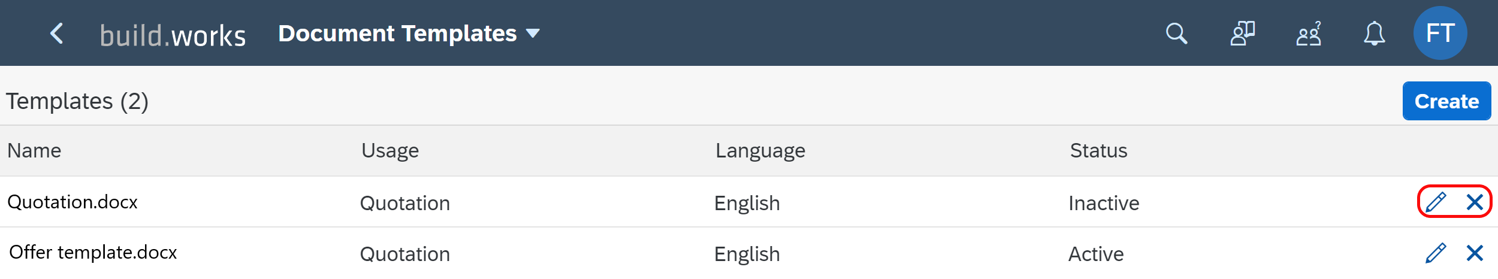Open the Quotation.docx file name

73,202
